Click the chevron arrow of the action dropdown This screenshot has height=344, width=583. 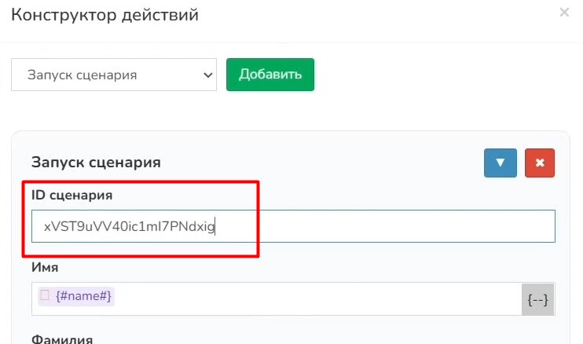click(x=208, y=75)
